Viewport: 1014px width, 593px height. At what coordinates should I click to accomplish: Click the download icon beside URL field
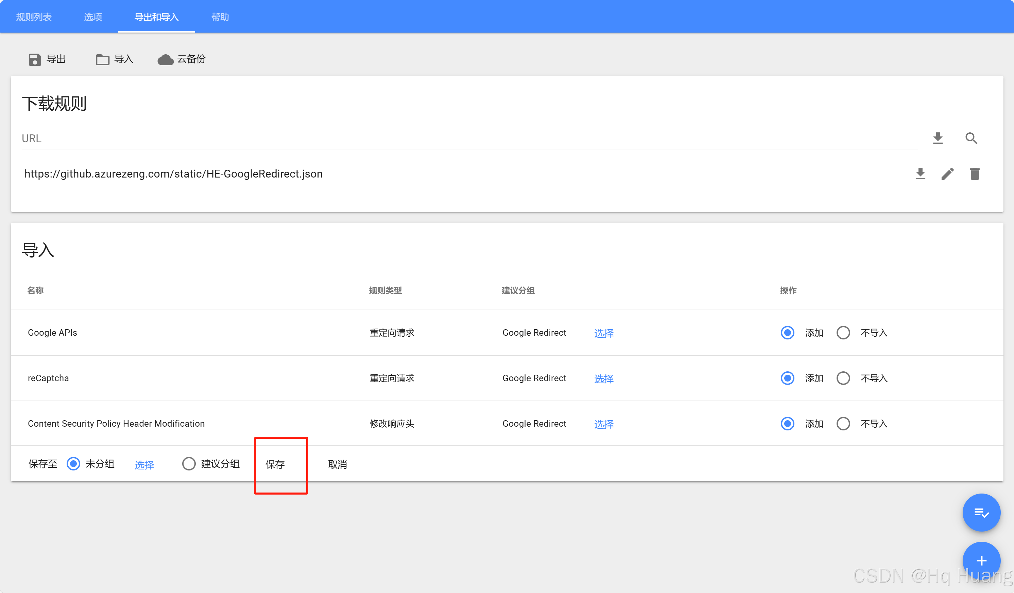tap(938, 138)
